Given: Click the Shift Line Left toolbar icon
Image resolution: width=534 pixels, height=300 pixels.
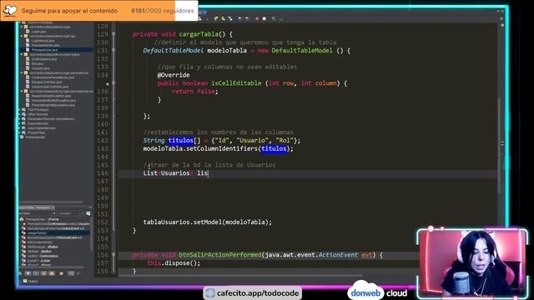Looking at the screenshot, I should 240,18.
